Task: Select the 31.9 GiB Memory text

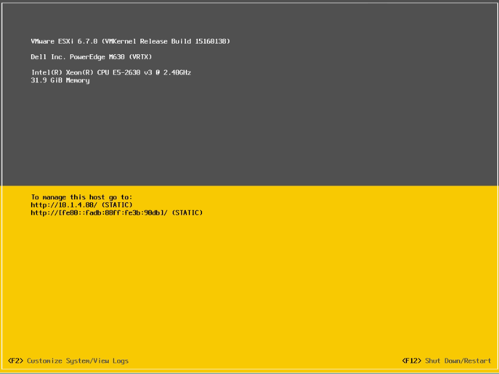Action: [60, 81]
